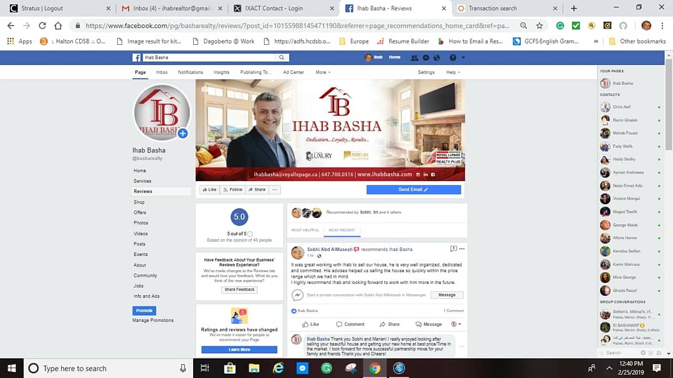This screenshot has width=673, height=378.
Task: Open the Chrome profile avatar
Action: coord(646,26)
